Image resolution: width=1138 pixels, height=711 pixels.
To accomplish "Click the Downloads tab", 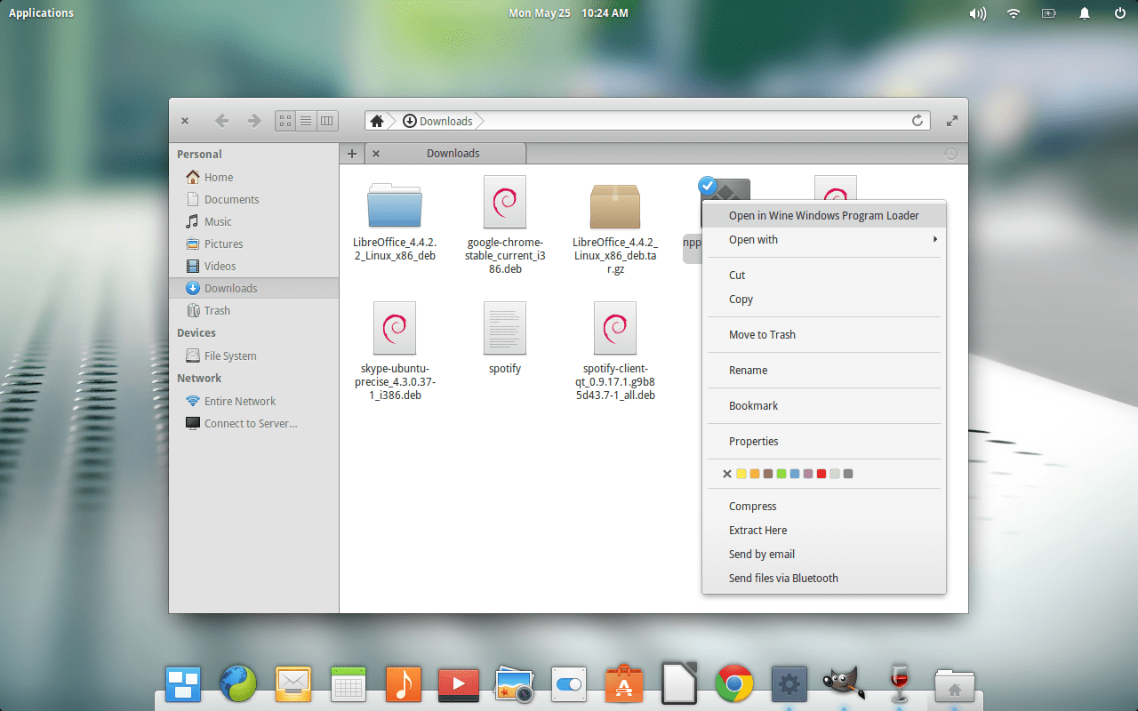I will point(453,153).
